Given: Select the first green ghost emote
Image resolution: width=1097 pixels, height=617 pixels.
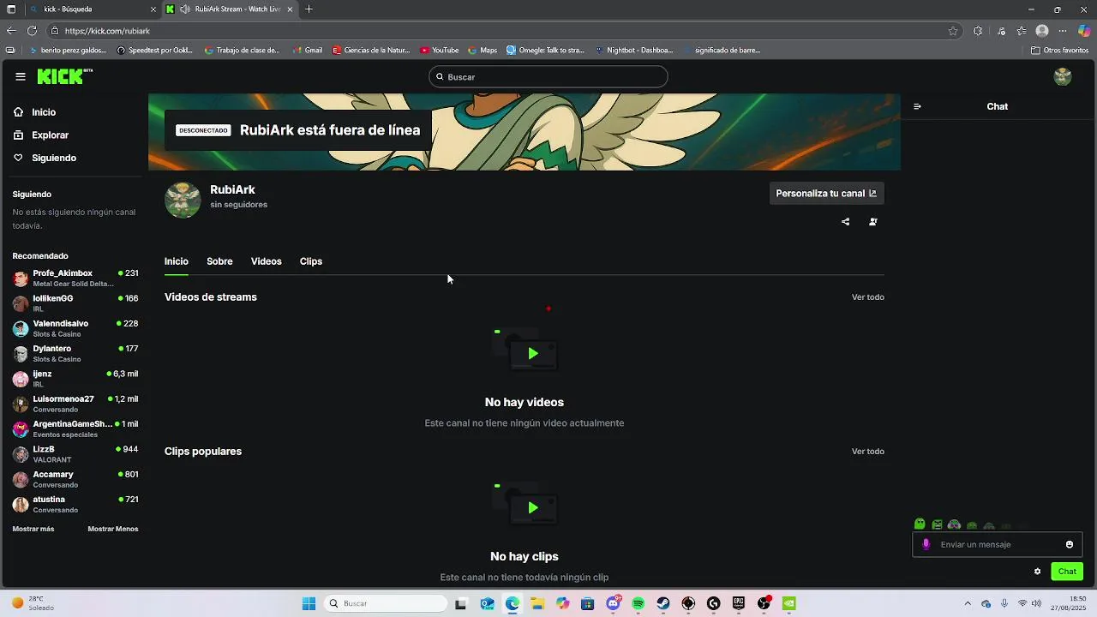Looking at the screenshot, I should click(920, 524).
